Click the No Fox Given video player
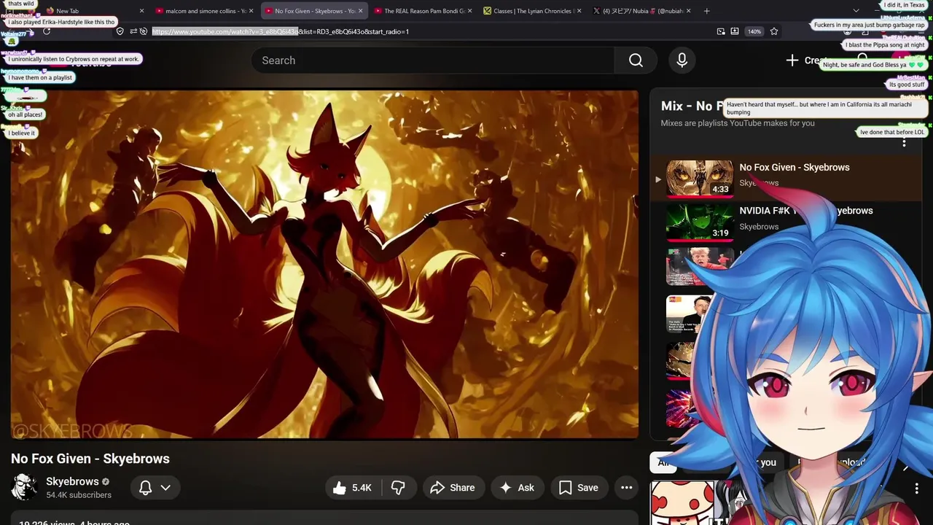 point(324,264)
